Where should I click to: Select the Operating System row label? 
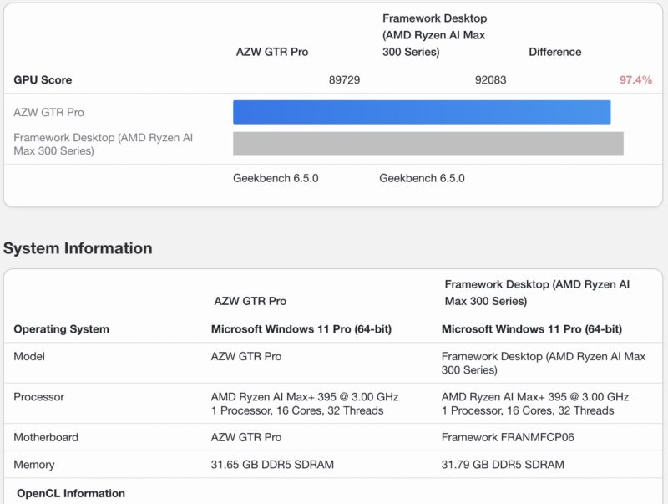click(60, 329)
